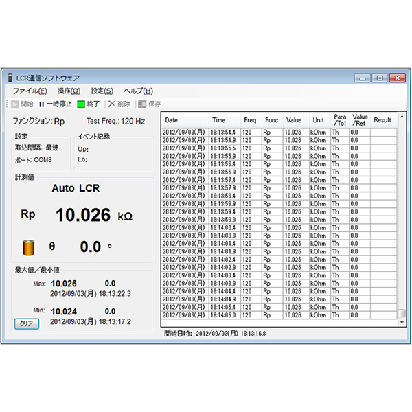Click the 削除 (Delete) toolbar button
Viewport: 412px width, 412px height.
coord(118,104)
